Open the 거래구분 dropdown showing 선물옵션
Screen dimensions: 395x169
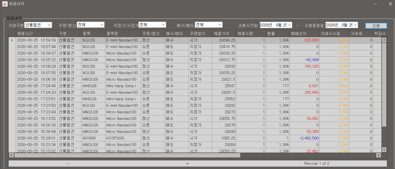tap(38, 25)
